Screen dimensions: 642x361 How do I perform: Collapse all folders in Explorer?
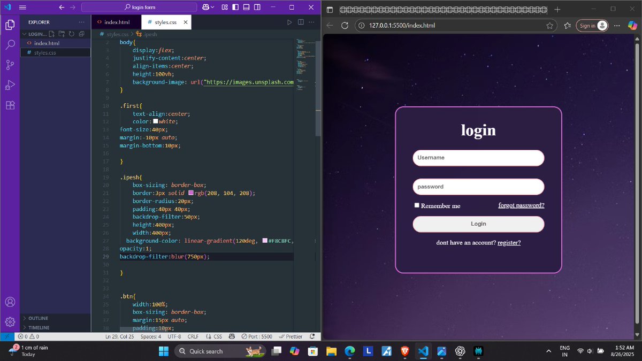pyautogui.click(x=81, y=33)
